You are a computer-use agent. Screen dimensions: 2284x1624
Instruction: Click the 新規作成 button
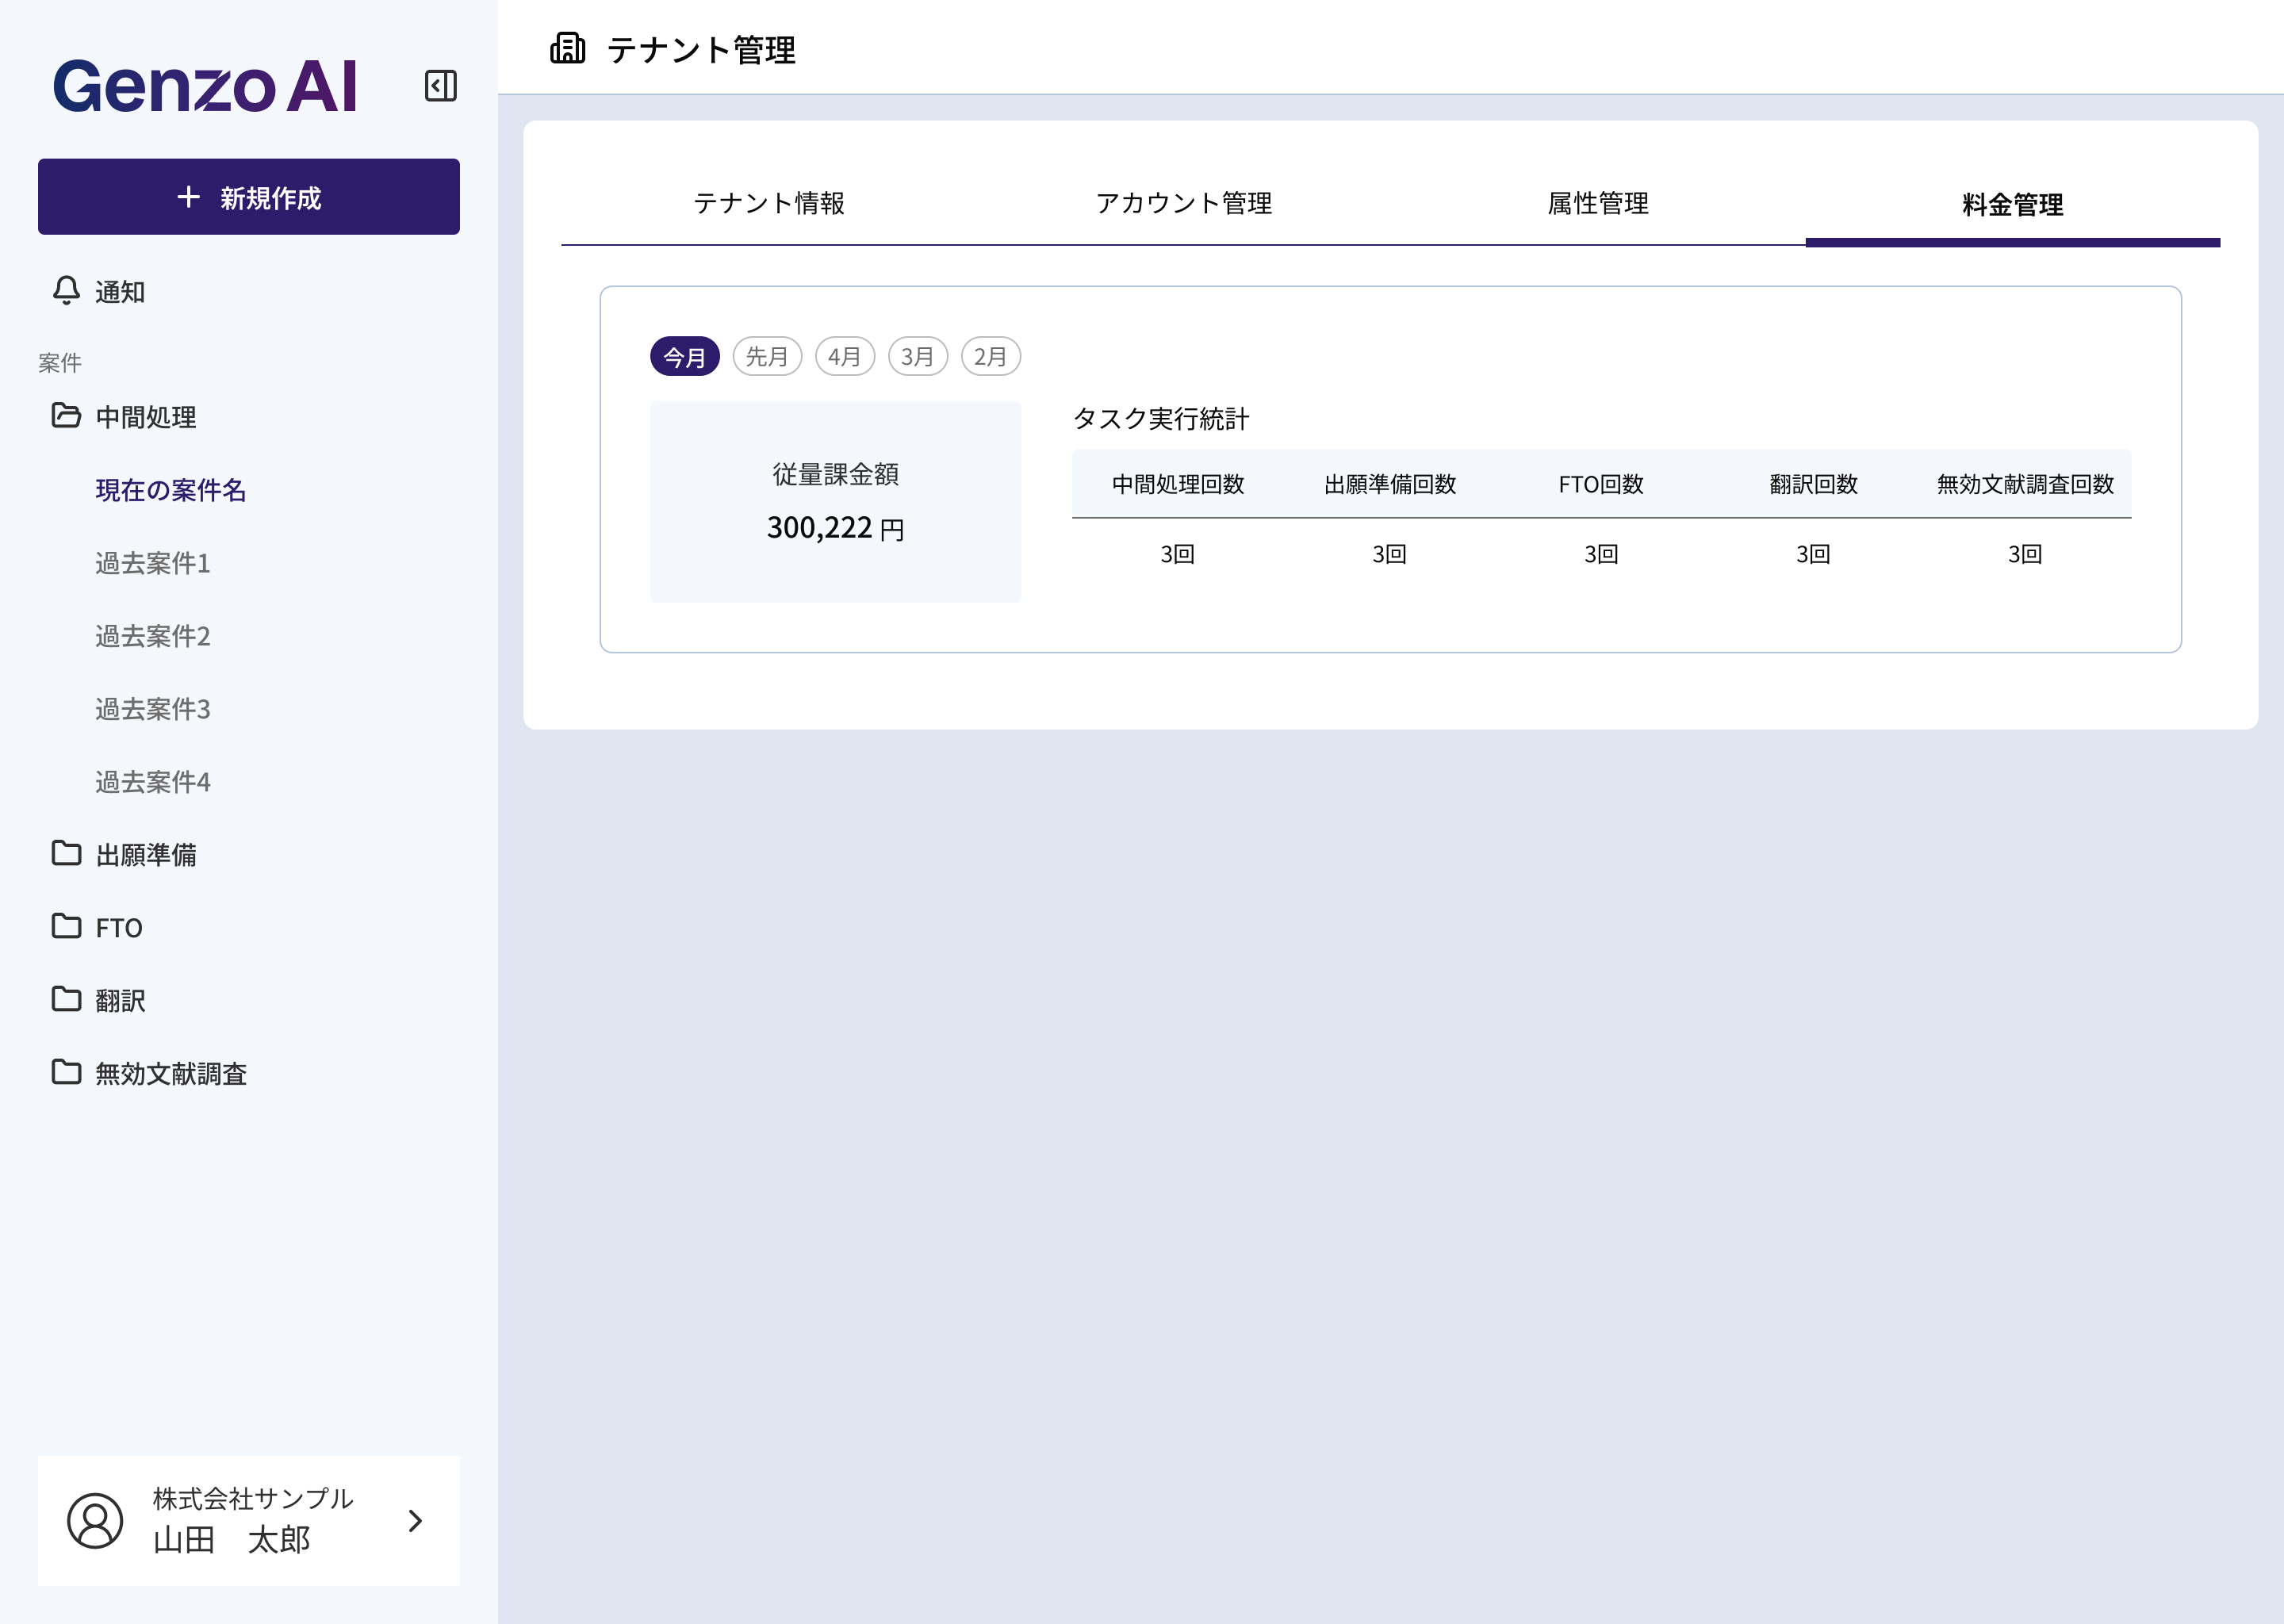(x=249, y=197)
